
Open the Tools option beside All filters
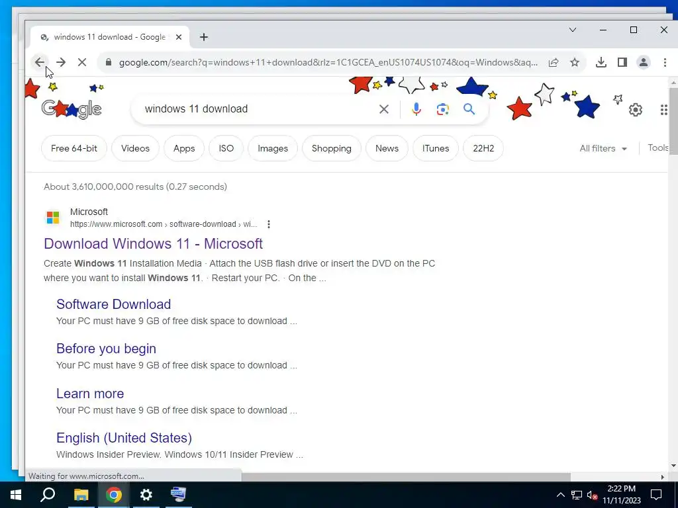point(657,148)
